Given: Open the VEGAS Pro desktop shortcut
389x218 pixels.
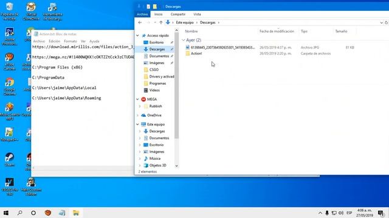Looking at the screenshot, I should click(10, 187).
